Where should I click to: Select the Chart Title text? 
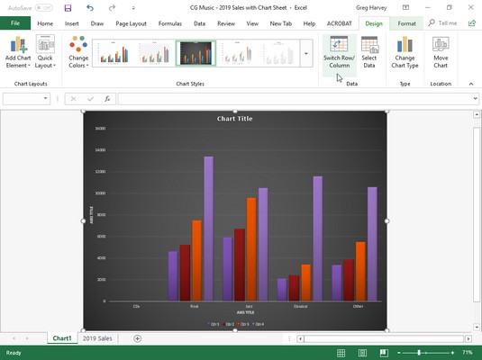click(234, 119)
